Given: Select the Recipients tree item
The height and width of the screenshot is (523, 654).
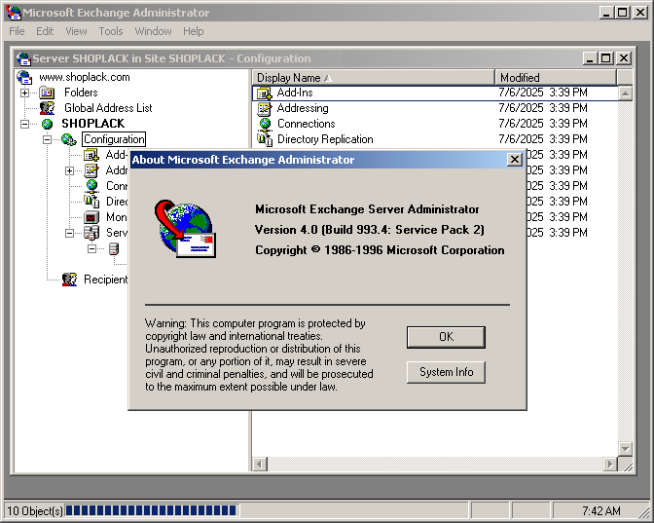Looking at the screenshot, I should click(x=106, y=280).
